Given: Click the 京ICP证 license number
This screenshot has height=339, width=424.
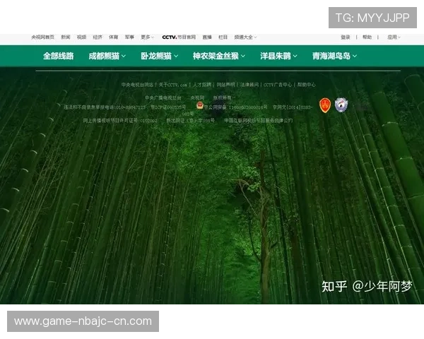Looking at the screenshot, I should click(168, 107).
